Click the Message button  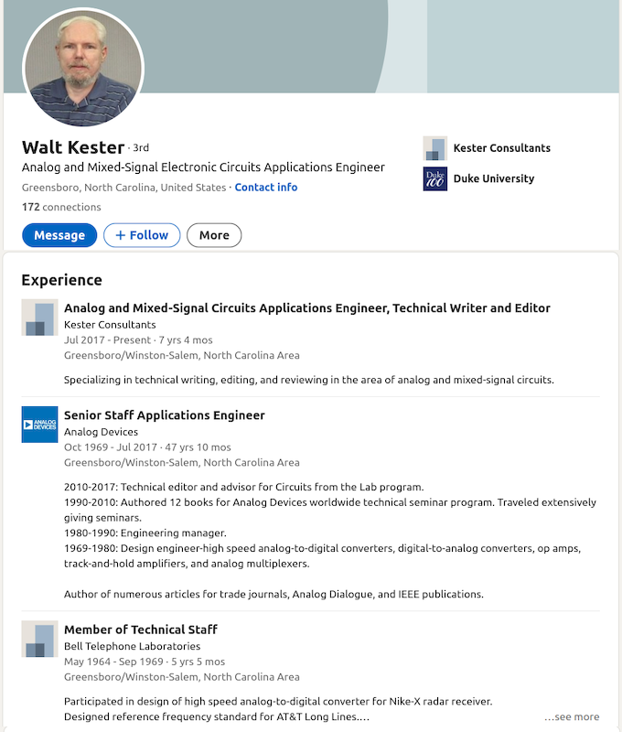(x=59, y=235)
